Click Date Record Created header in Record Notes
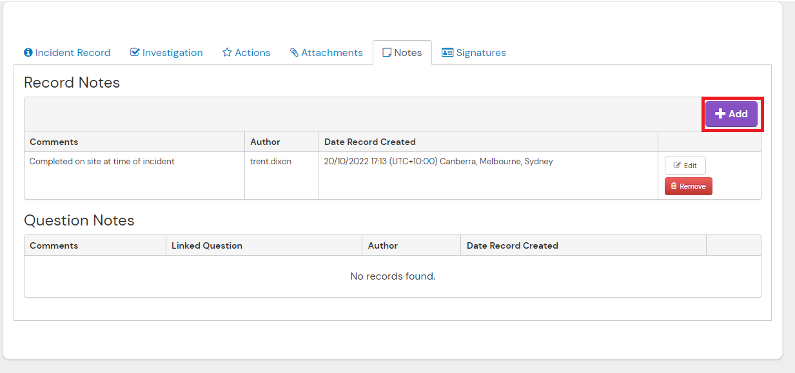This screenshot has height=373, width=795. click(369, 142)
